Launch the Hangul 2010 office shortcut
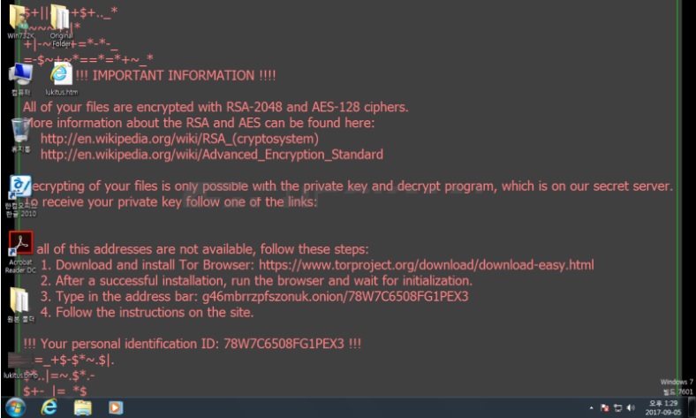 20,195
